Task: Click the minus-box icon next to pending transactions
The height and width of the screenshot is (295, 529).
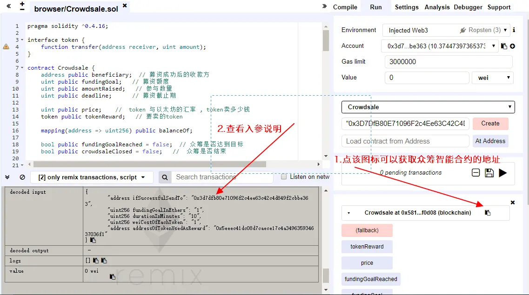Action: 475,173
